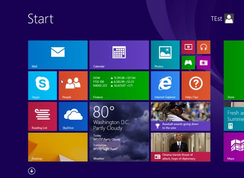The image size is (244, 178).
Task: Open Obama news story tile
Action: coord(181,147)
